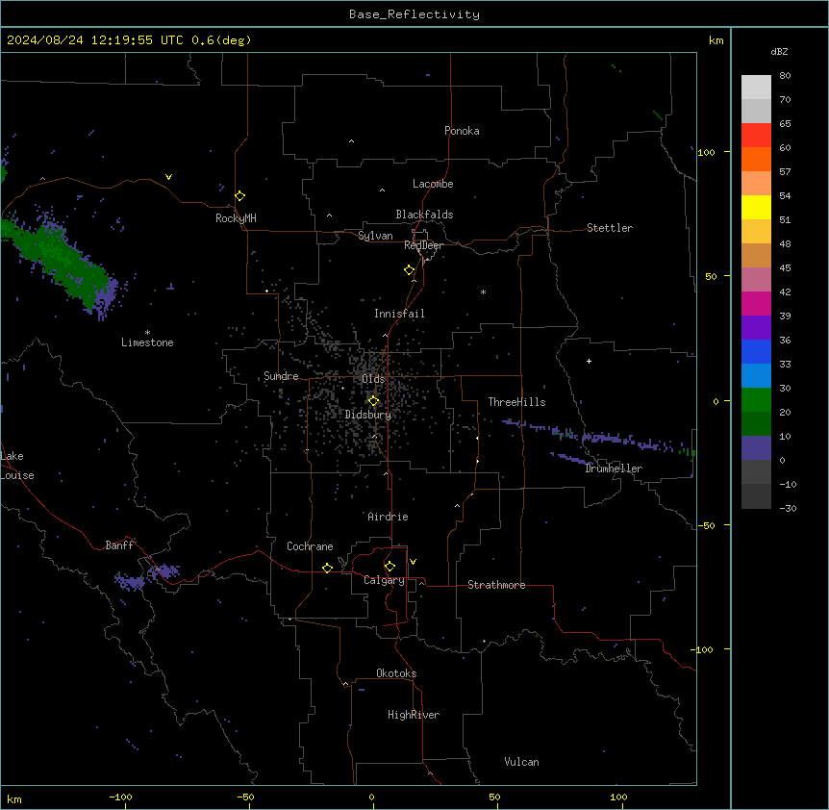The height and width of the screenshot is (810, 829).
Task: Click the Lake Louise label at left edge
Action: point(17,466)
